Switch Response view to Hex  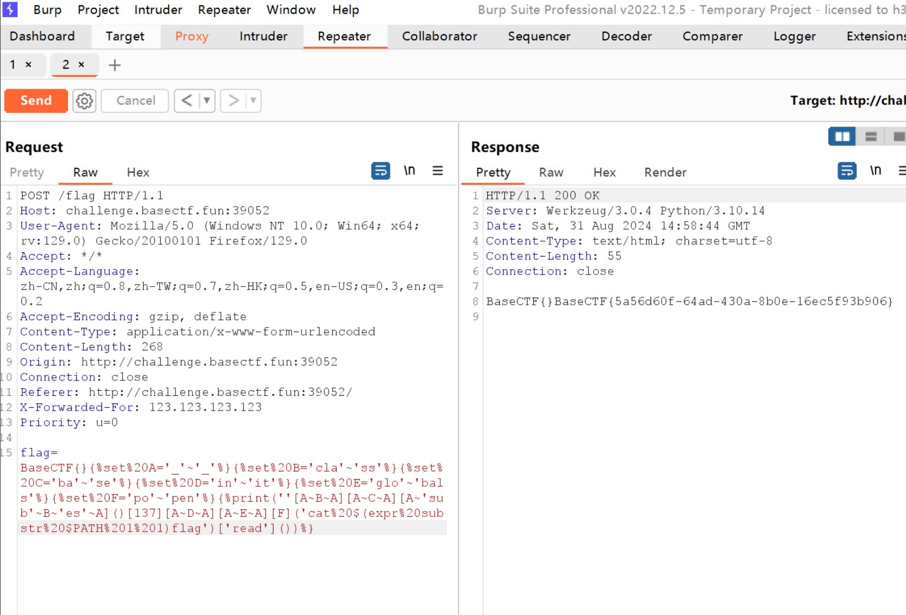[605, 173]
